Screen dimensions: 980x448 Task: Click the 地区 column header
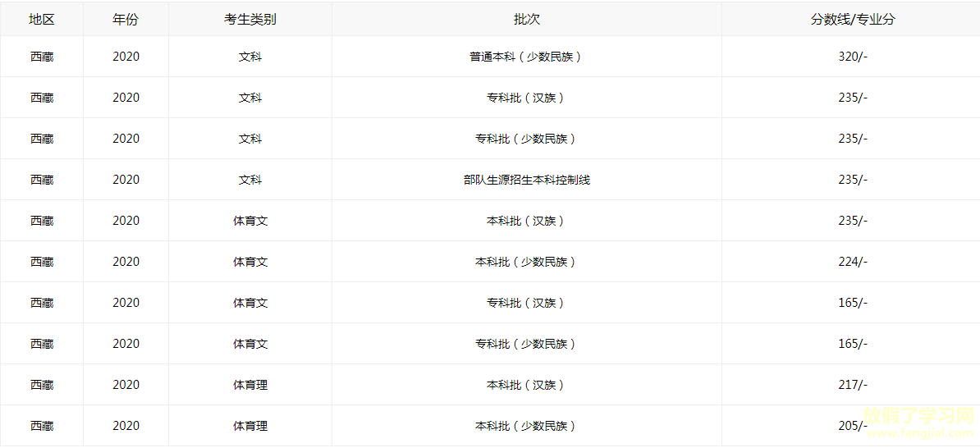(42, 19)
